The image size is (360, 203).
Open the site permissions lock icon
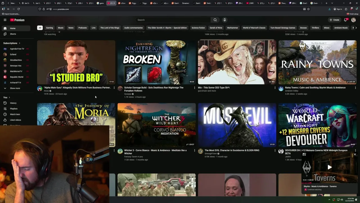(44, 9)
